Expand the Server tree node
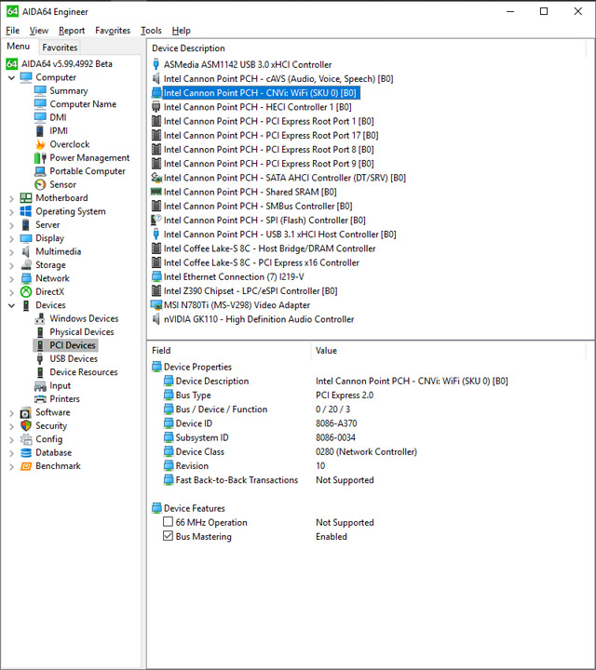Screen dimensions: 596x670 pos(11,225)
